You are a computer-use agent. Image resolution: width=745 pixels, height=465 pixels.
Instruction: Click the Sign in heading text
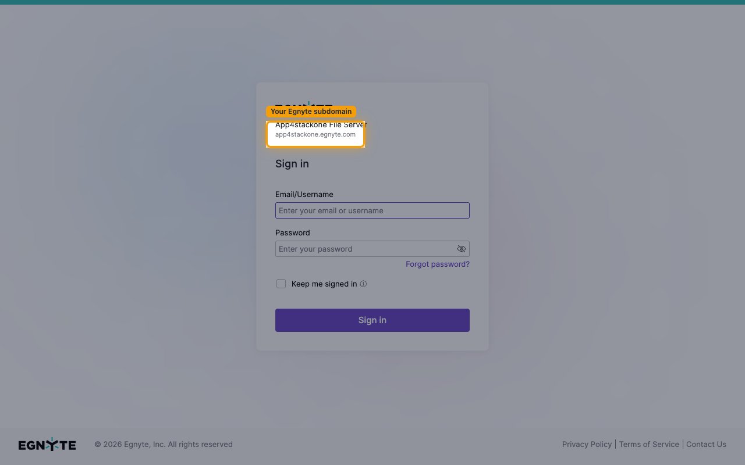(292, 164)
